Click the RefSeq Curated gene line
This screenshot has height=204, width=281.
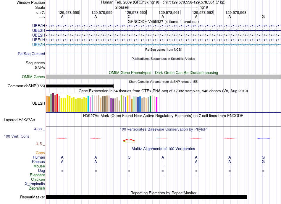point(163,54)
